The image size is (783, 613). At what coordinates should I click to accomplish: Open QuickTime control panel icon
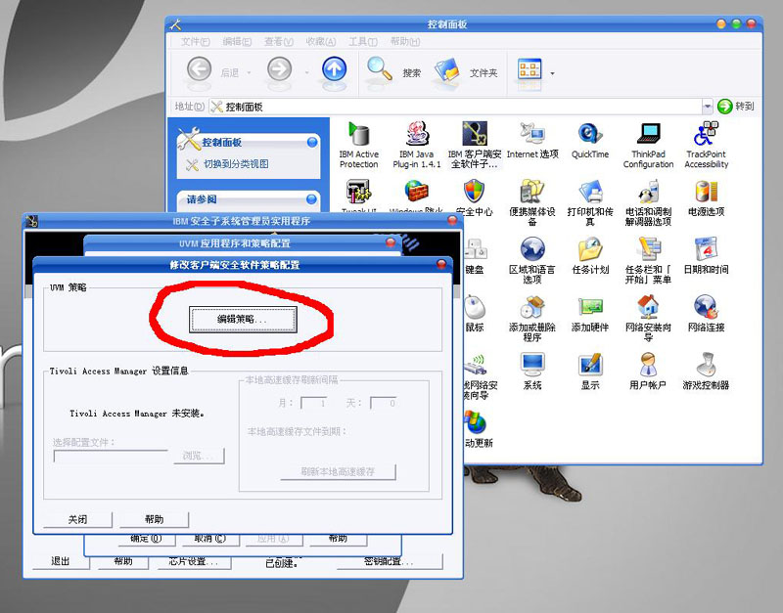coord(590,140)
